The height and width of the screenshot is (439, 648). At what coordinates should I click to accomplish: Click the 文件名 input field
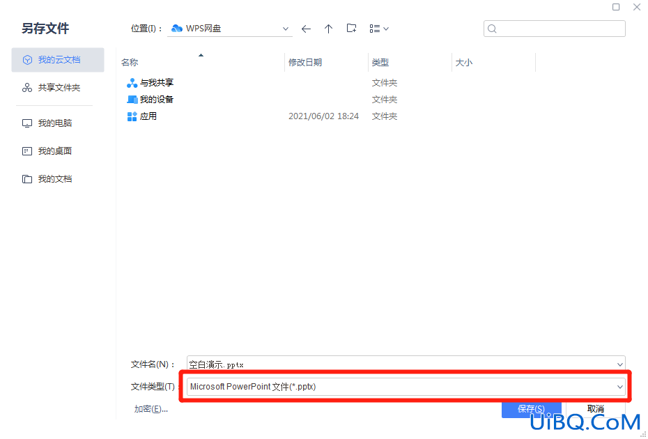pos(406,364)
